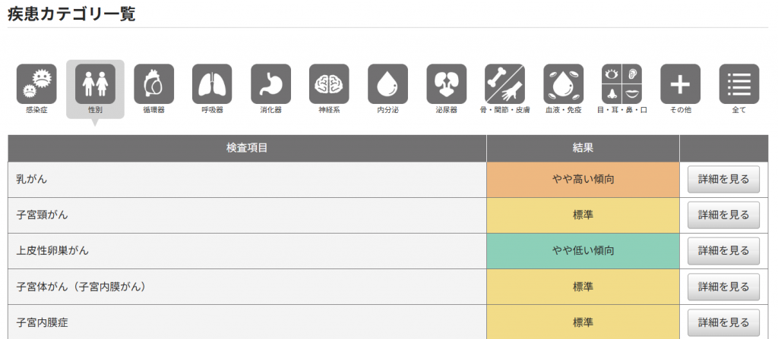Image resolution: width=778 pixels, height=339 pixels.
Task: Select the 骨・関節・皮膚 bone category icon
Action: tap(504, 84)
